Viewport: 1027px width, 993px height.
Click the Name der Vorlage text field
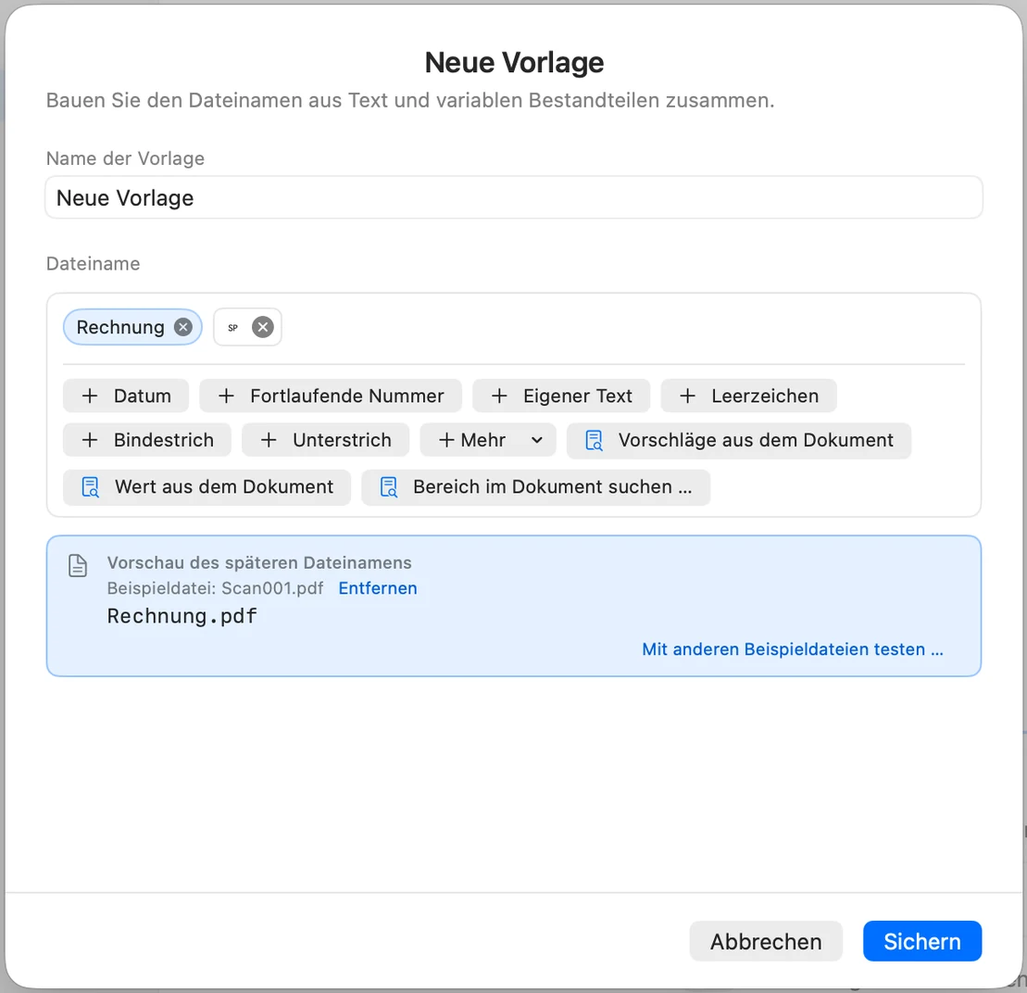click(513, 197)
